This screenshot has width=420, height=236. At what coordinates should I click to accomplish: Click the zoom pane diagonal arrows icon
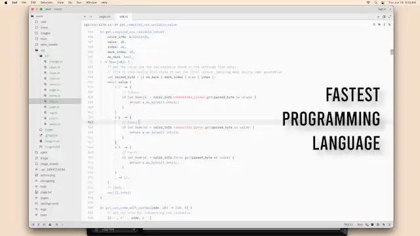point(389,16)
